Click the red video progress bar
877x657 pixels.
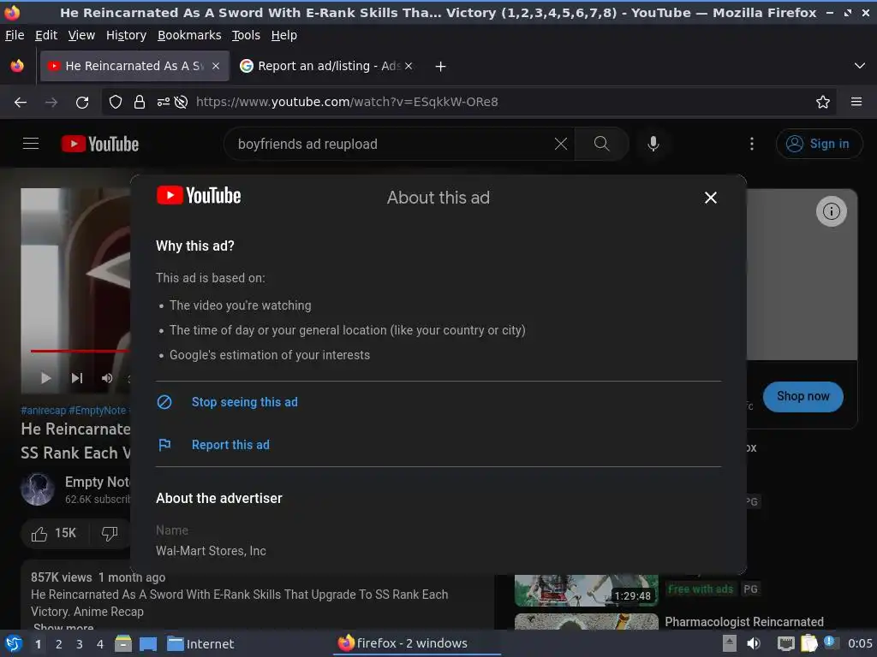click(x=81, y=351)
